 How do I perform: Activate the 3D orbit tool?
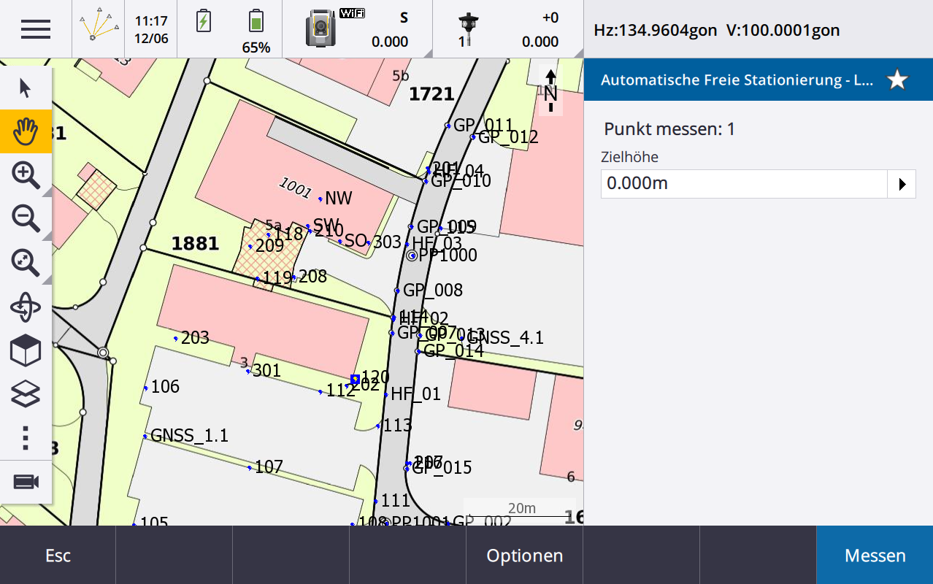(x=26, y=307)
